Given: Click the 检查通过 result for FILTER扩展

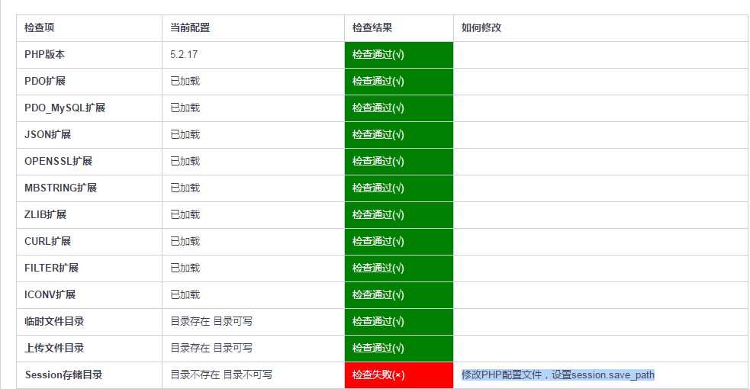Looking at the screenshot, I should tap(399, 268).
